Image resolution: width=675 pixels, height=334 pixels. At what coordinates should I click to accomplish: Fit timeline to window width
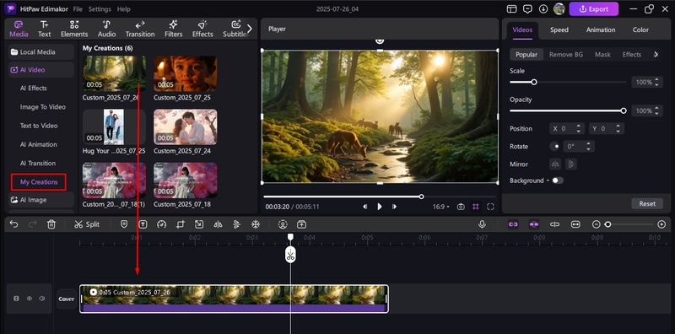575,224
